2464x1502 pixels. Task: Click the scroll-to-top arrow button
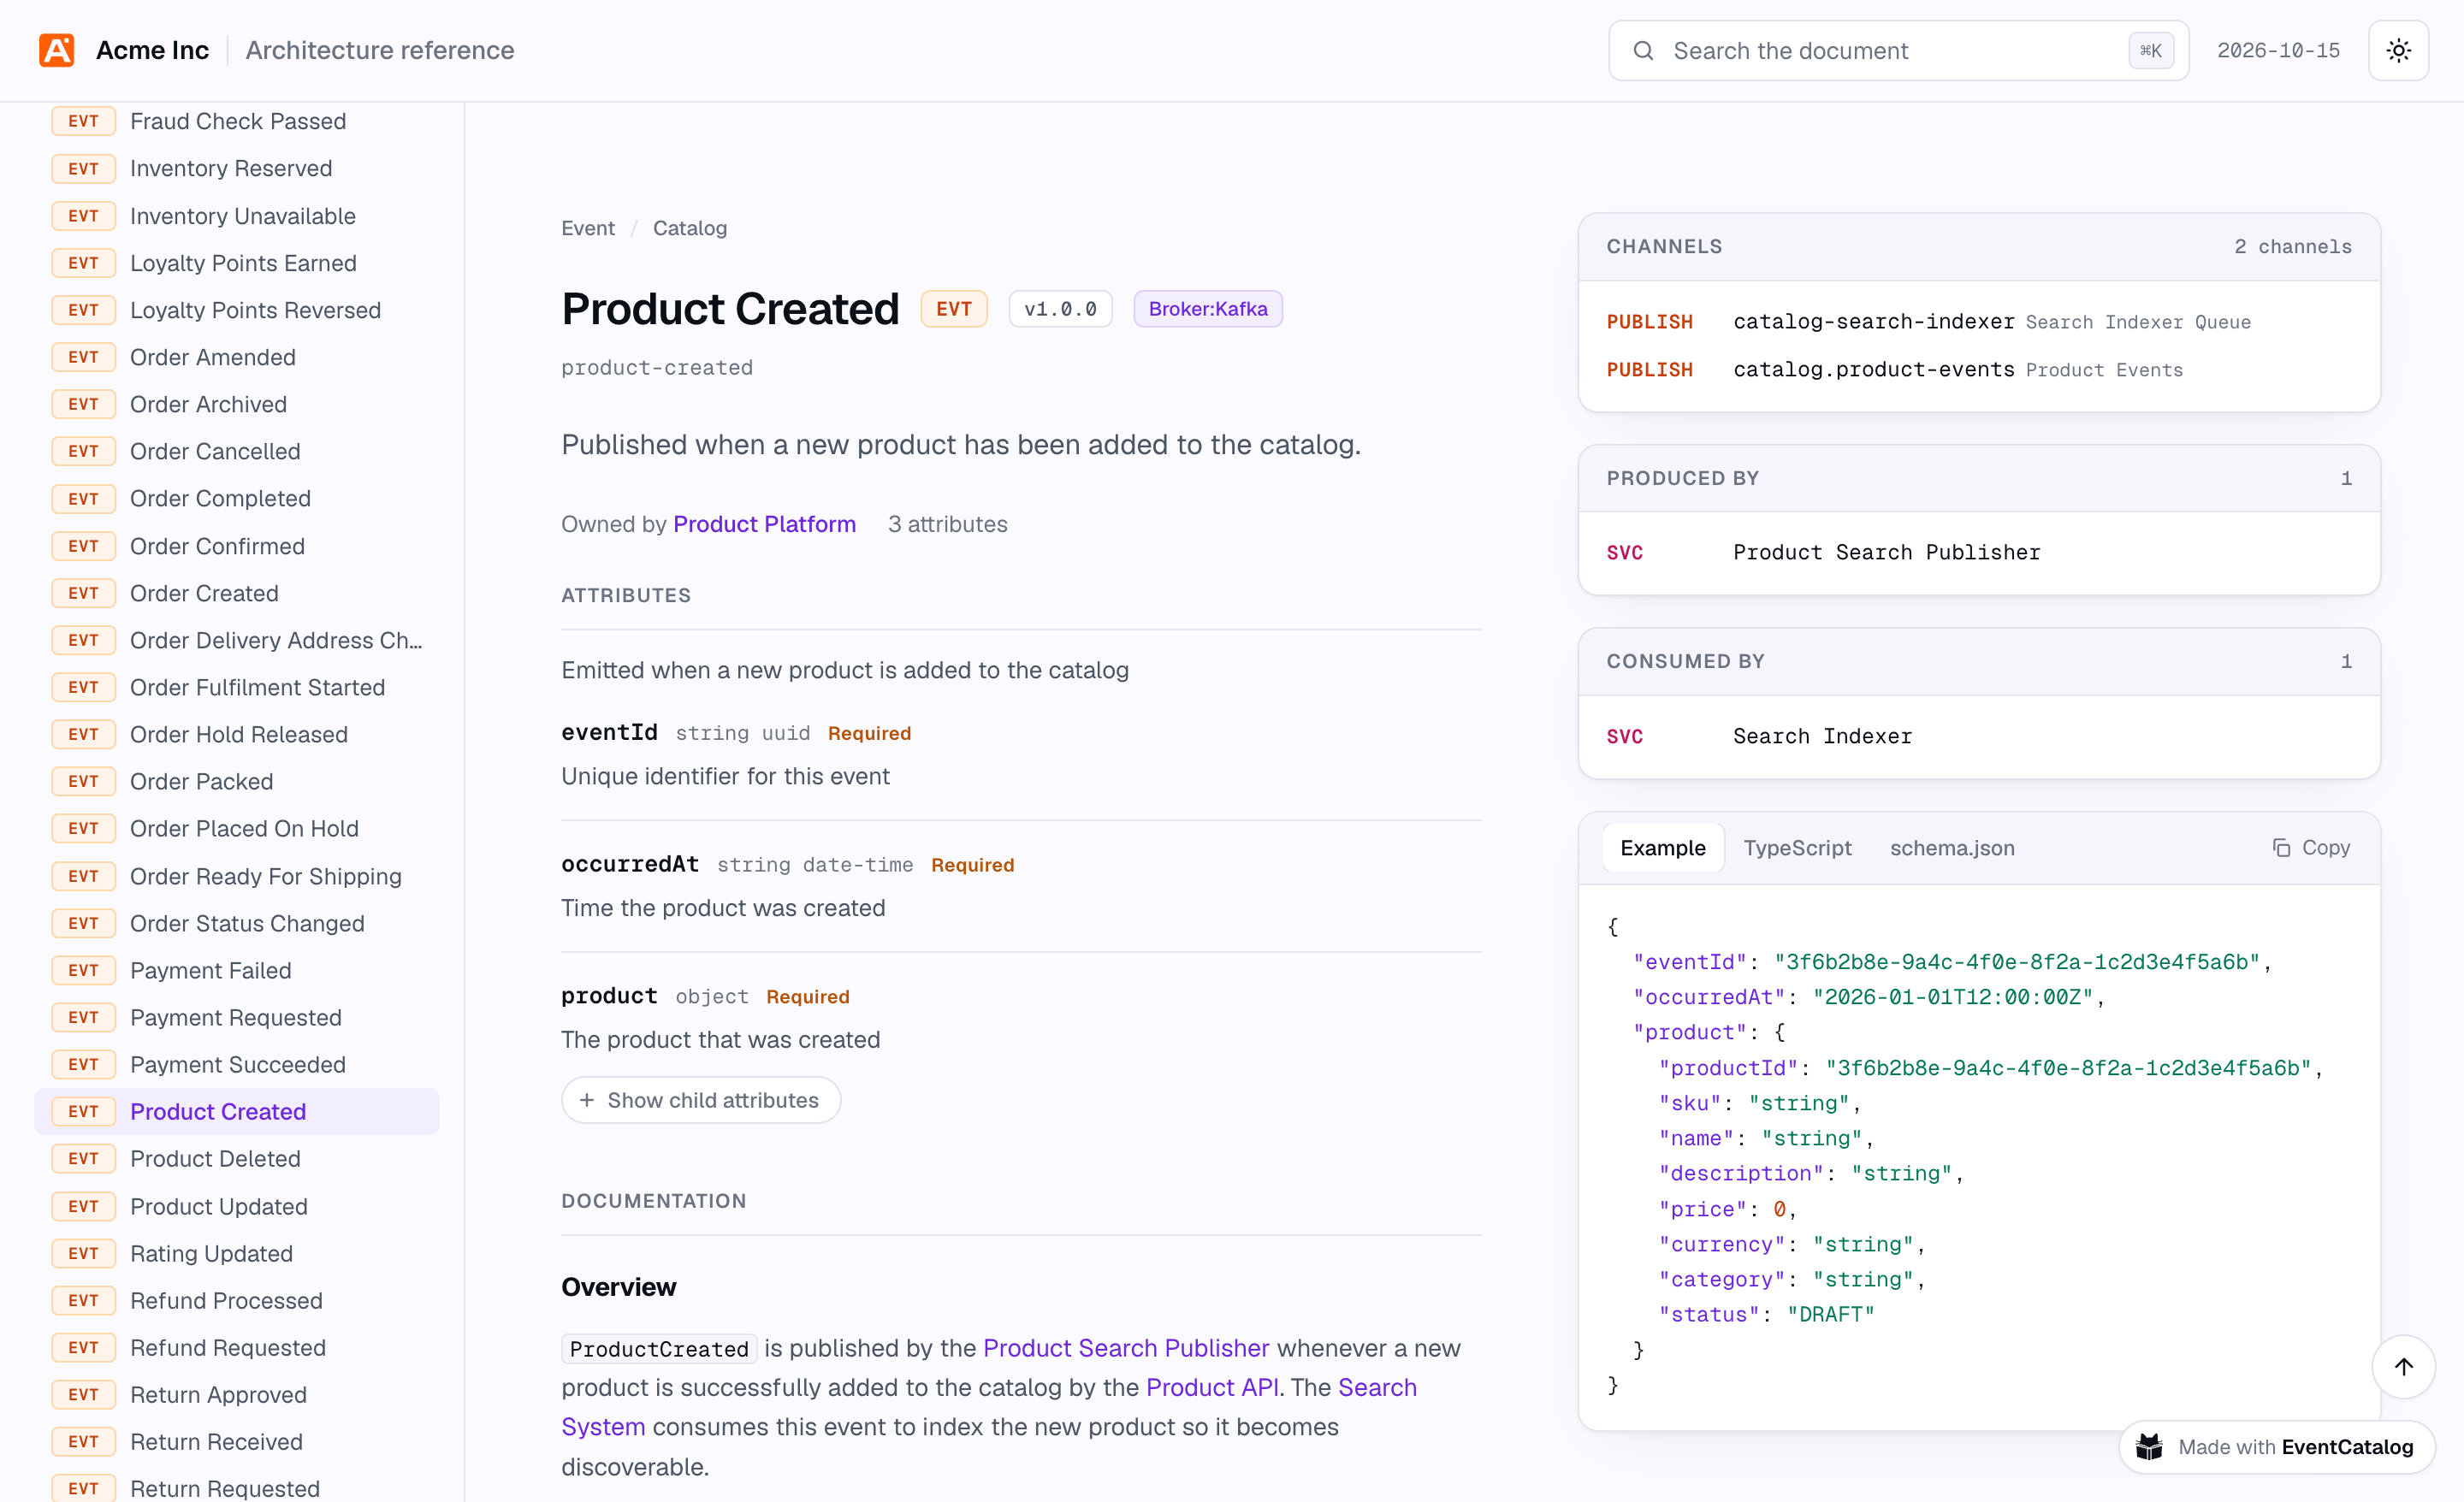click(x=2403, y=1366)
